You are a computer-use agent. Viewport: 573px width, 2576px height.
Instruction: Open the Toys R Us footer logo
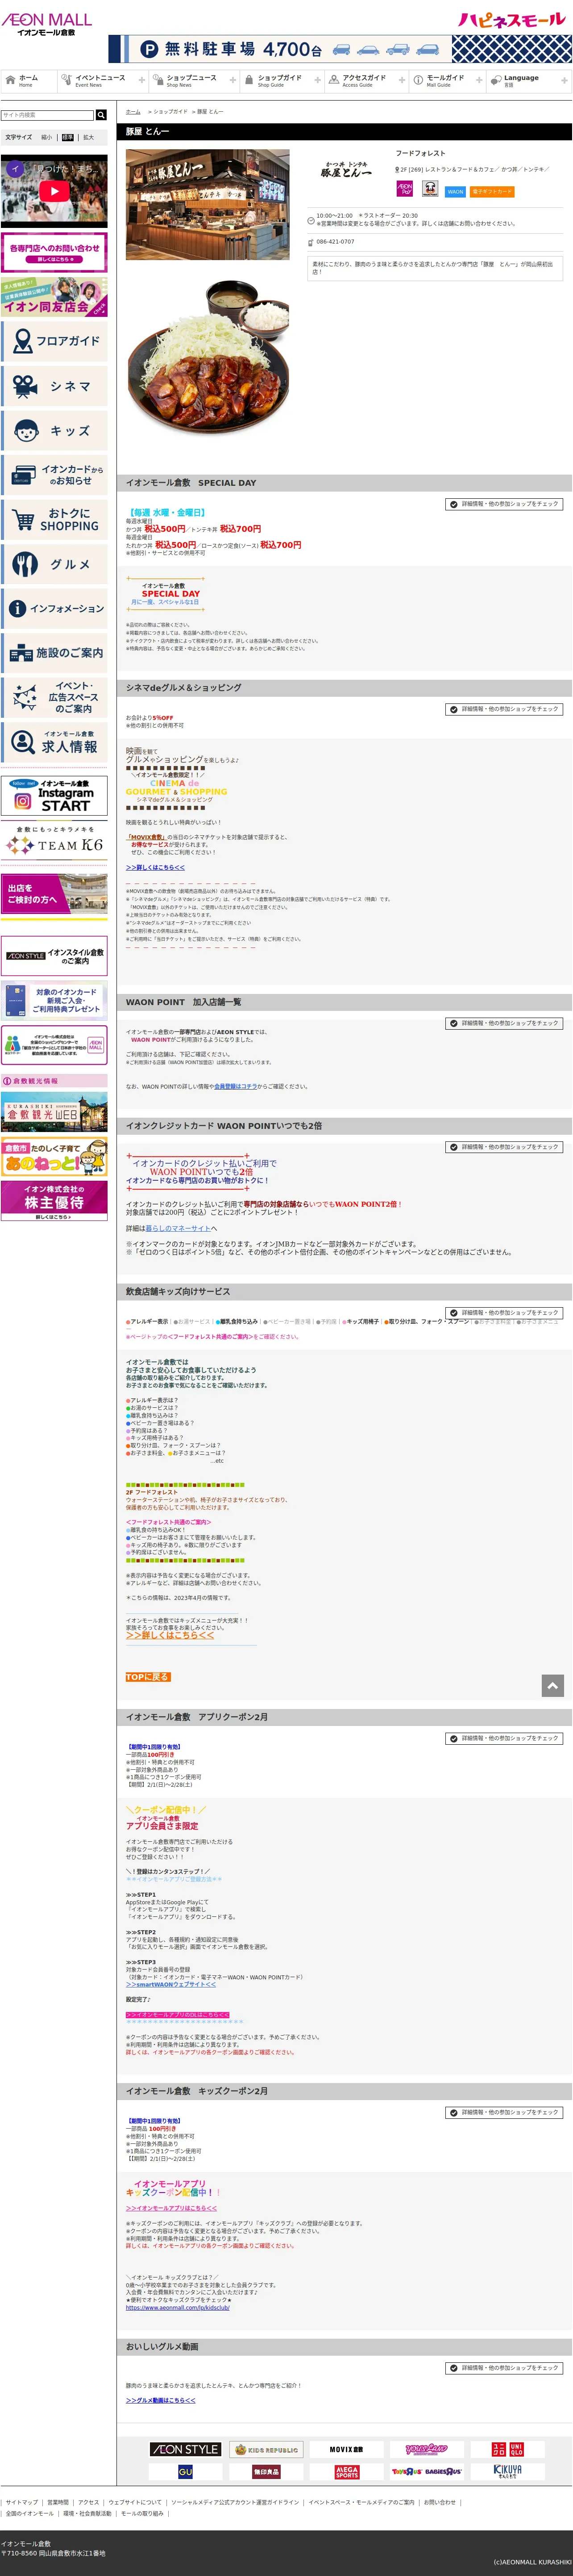click(426, 2471)
